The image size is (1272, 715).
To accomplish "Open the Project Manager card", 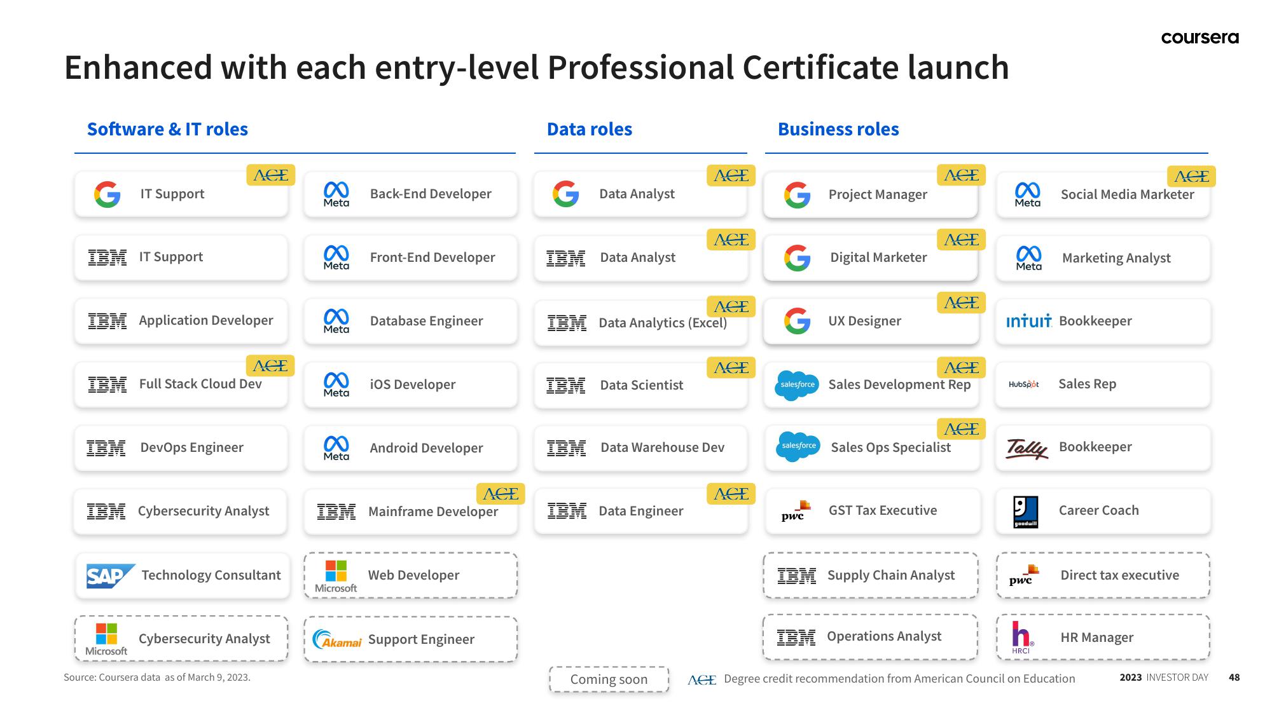I will (x=871, y=194).
